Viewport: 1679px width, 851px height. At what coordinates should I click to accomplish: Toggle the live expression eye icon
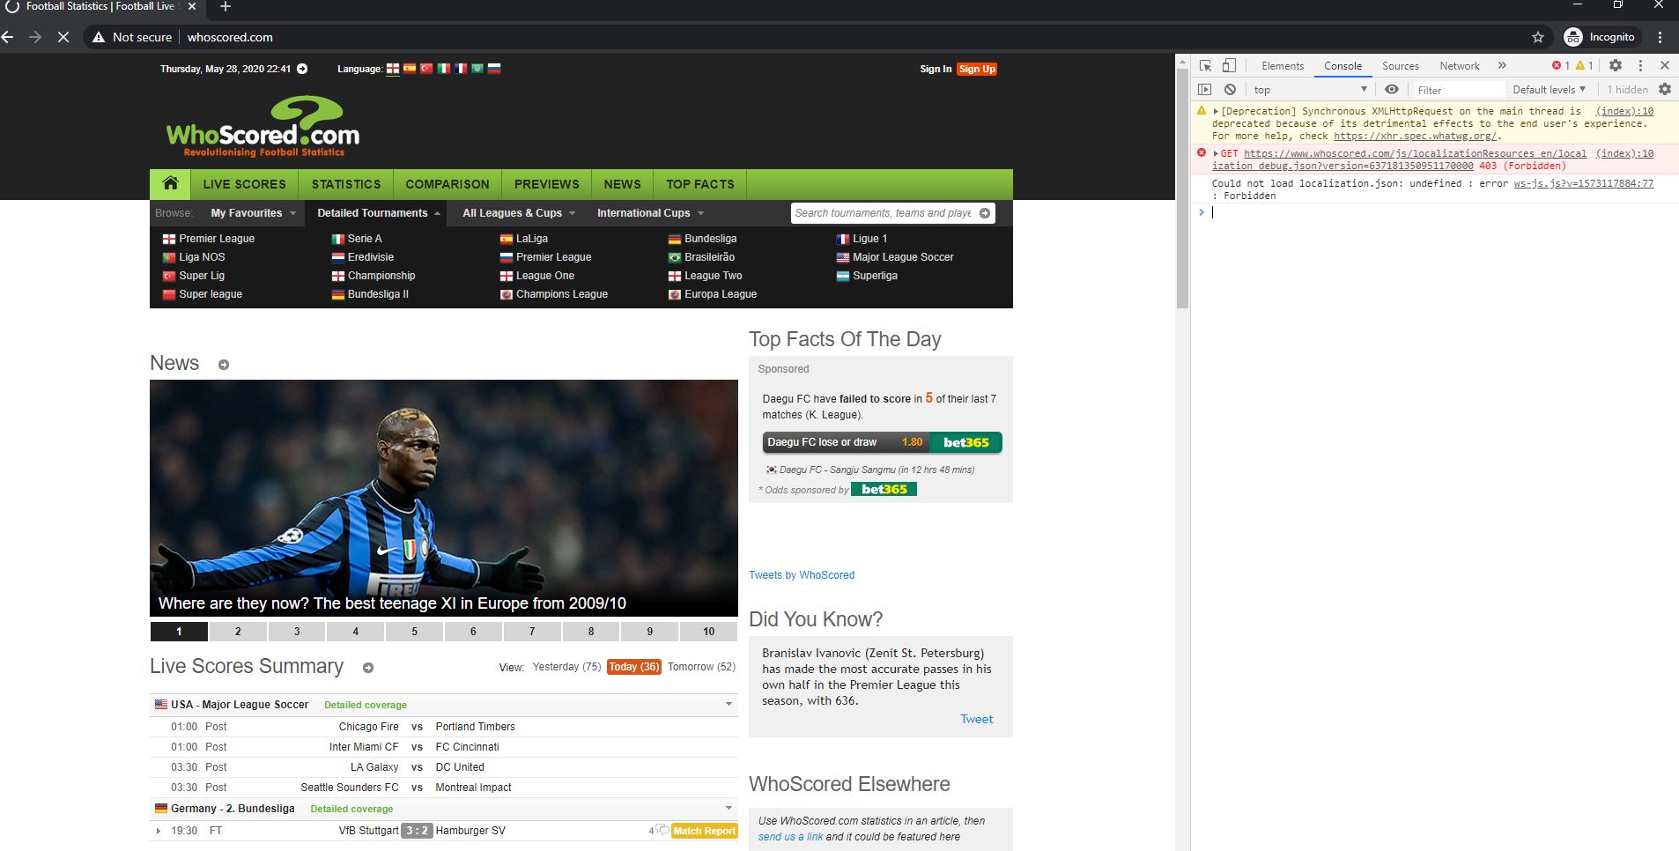[x=1393, y=89]
